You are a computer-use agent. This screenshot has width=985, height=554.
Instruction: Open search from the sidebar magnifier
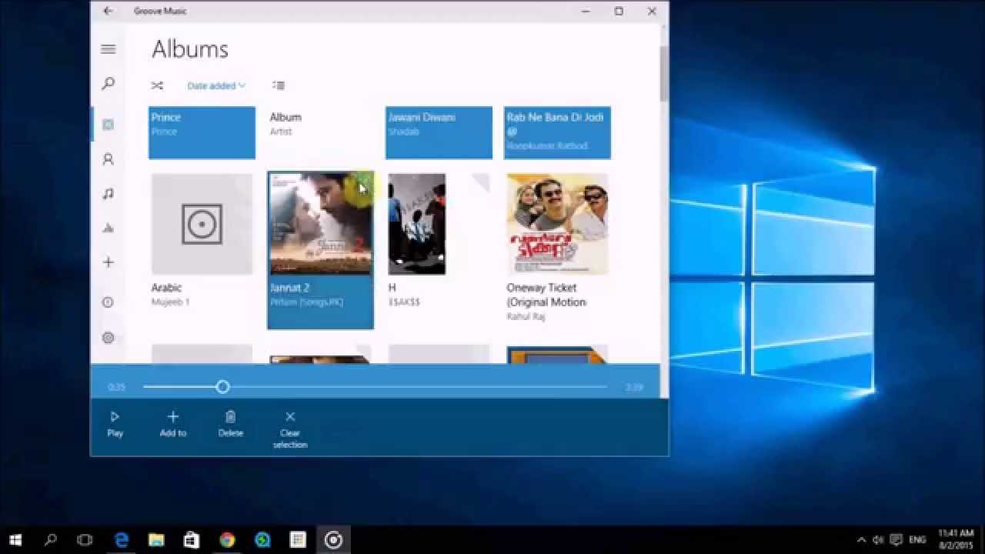coord(108,83)
